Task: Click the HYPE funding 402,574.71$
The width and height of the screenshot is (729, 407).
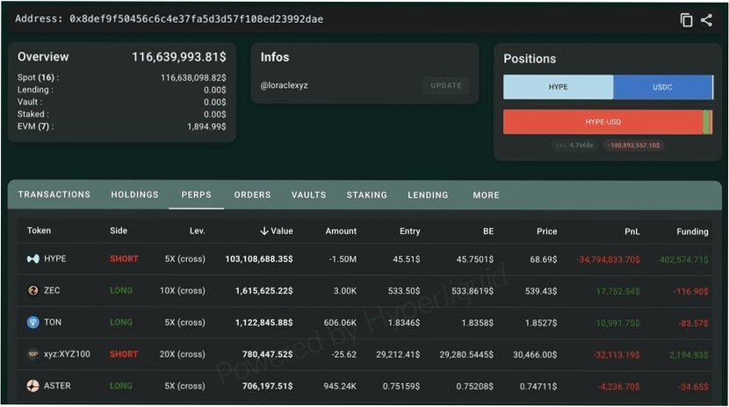Action: (x=684, y=259)
